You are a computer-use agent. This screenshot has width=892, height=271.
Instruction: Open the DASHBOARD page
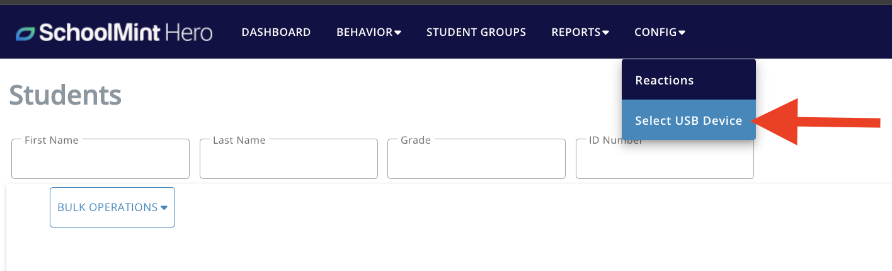pyautogui.click(x=276, y=32)
